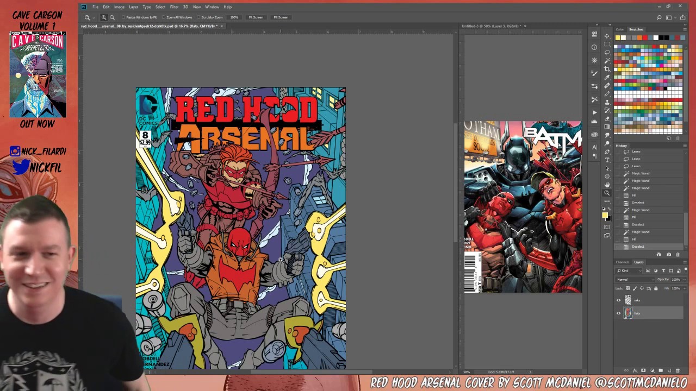Select the Pen tool

tap(607, 151)
